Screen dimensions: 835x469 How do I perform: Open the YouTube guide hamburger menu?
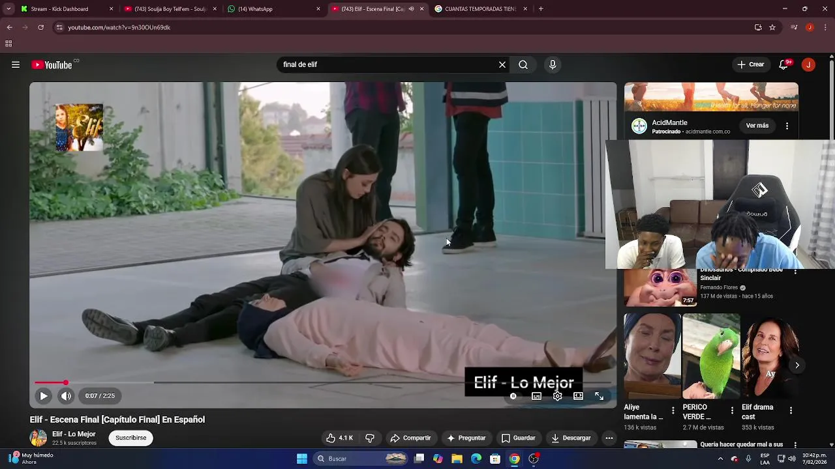click(16, 64)
